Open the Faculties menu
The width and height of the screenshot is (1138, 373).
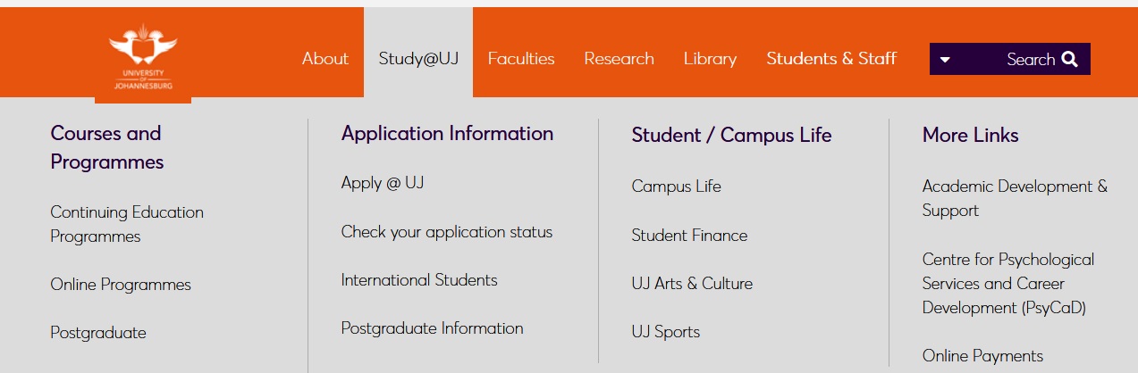click(521, 59)
